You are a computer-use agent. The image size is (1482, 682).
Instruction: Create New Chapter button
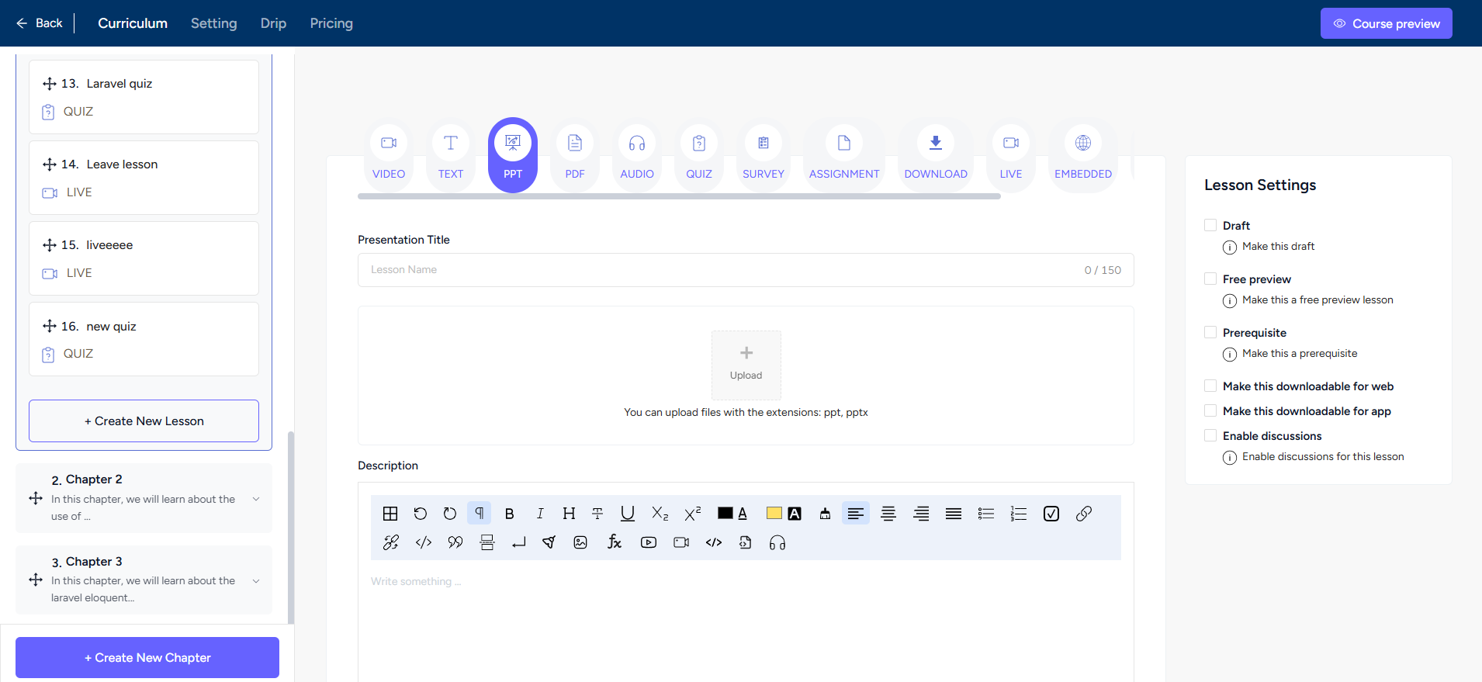[147, 658]
